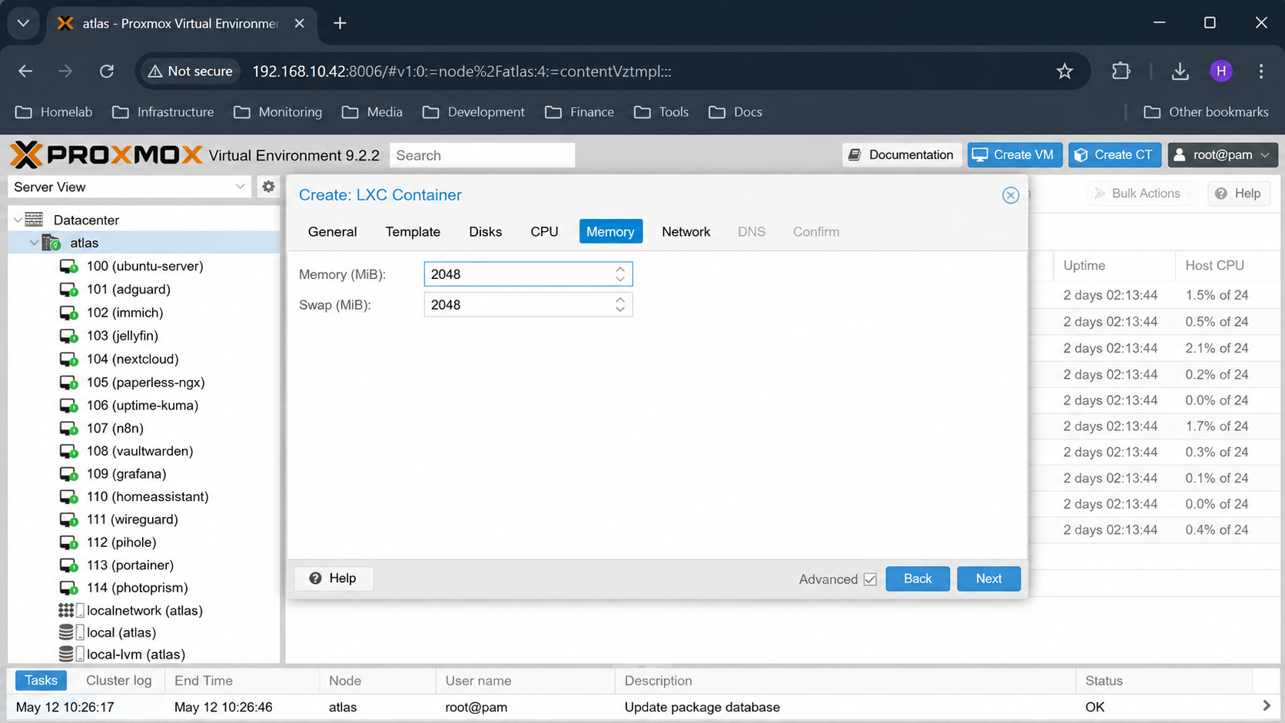Click Back in the wizard
The image size is (1285, 723).
click(x=918, y=579)
